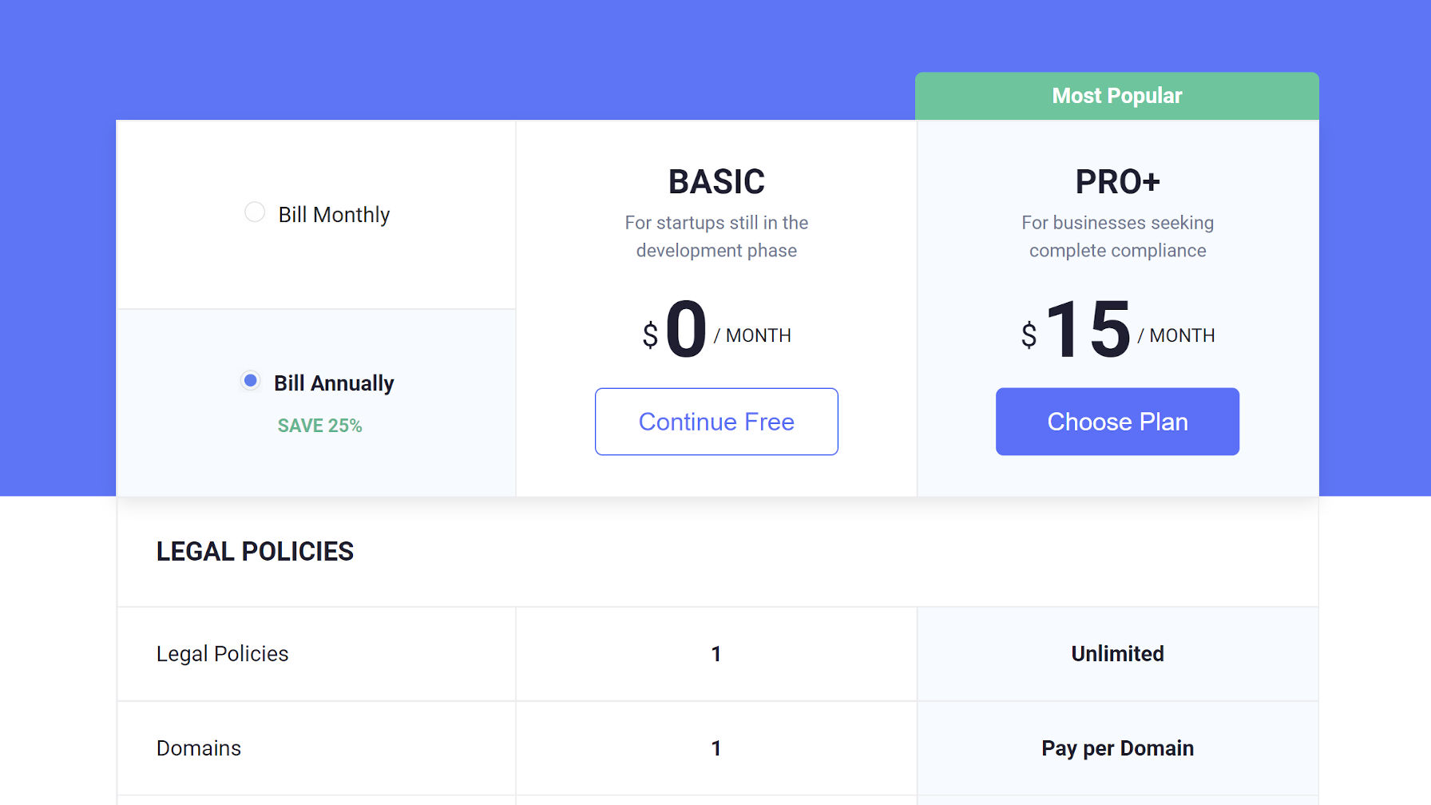
Task: Select the Bill Monthly radio button
Action: [x=255, y=212]
